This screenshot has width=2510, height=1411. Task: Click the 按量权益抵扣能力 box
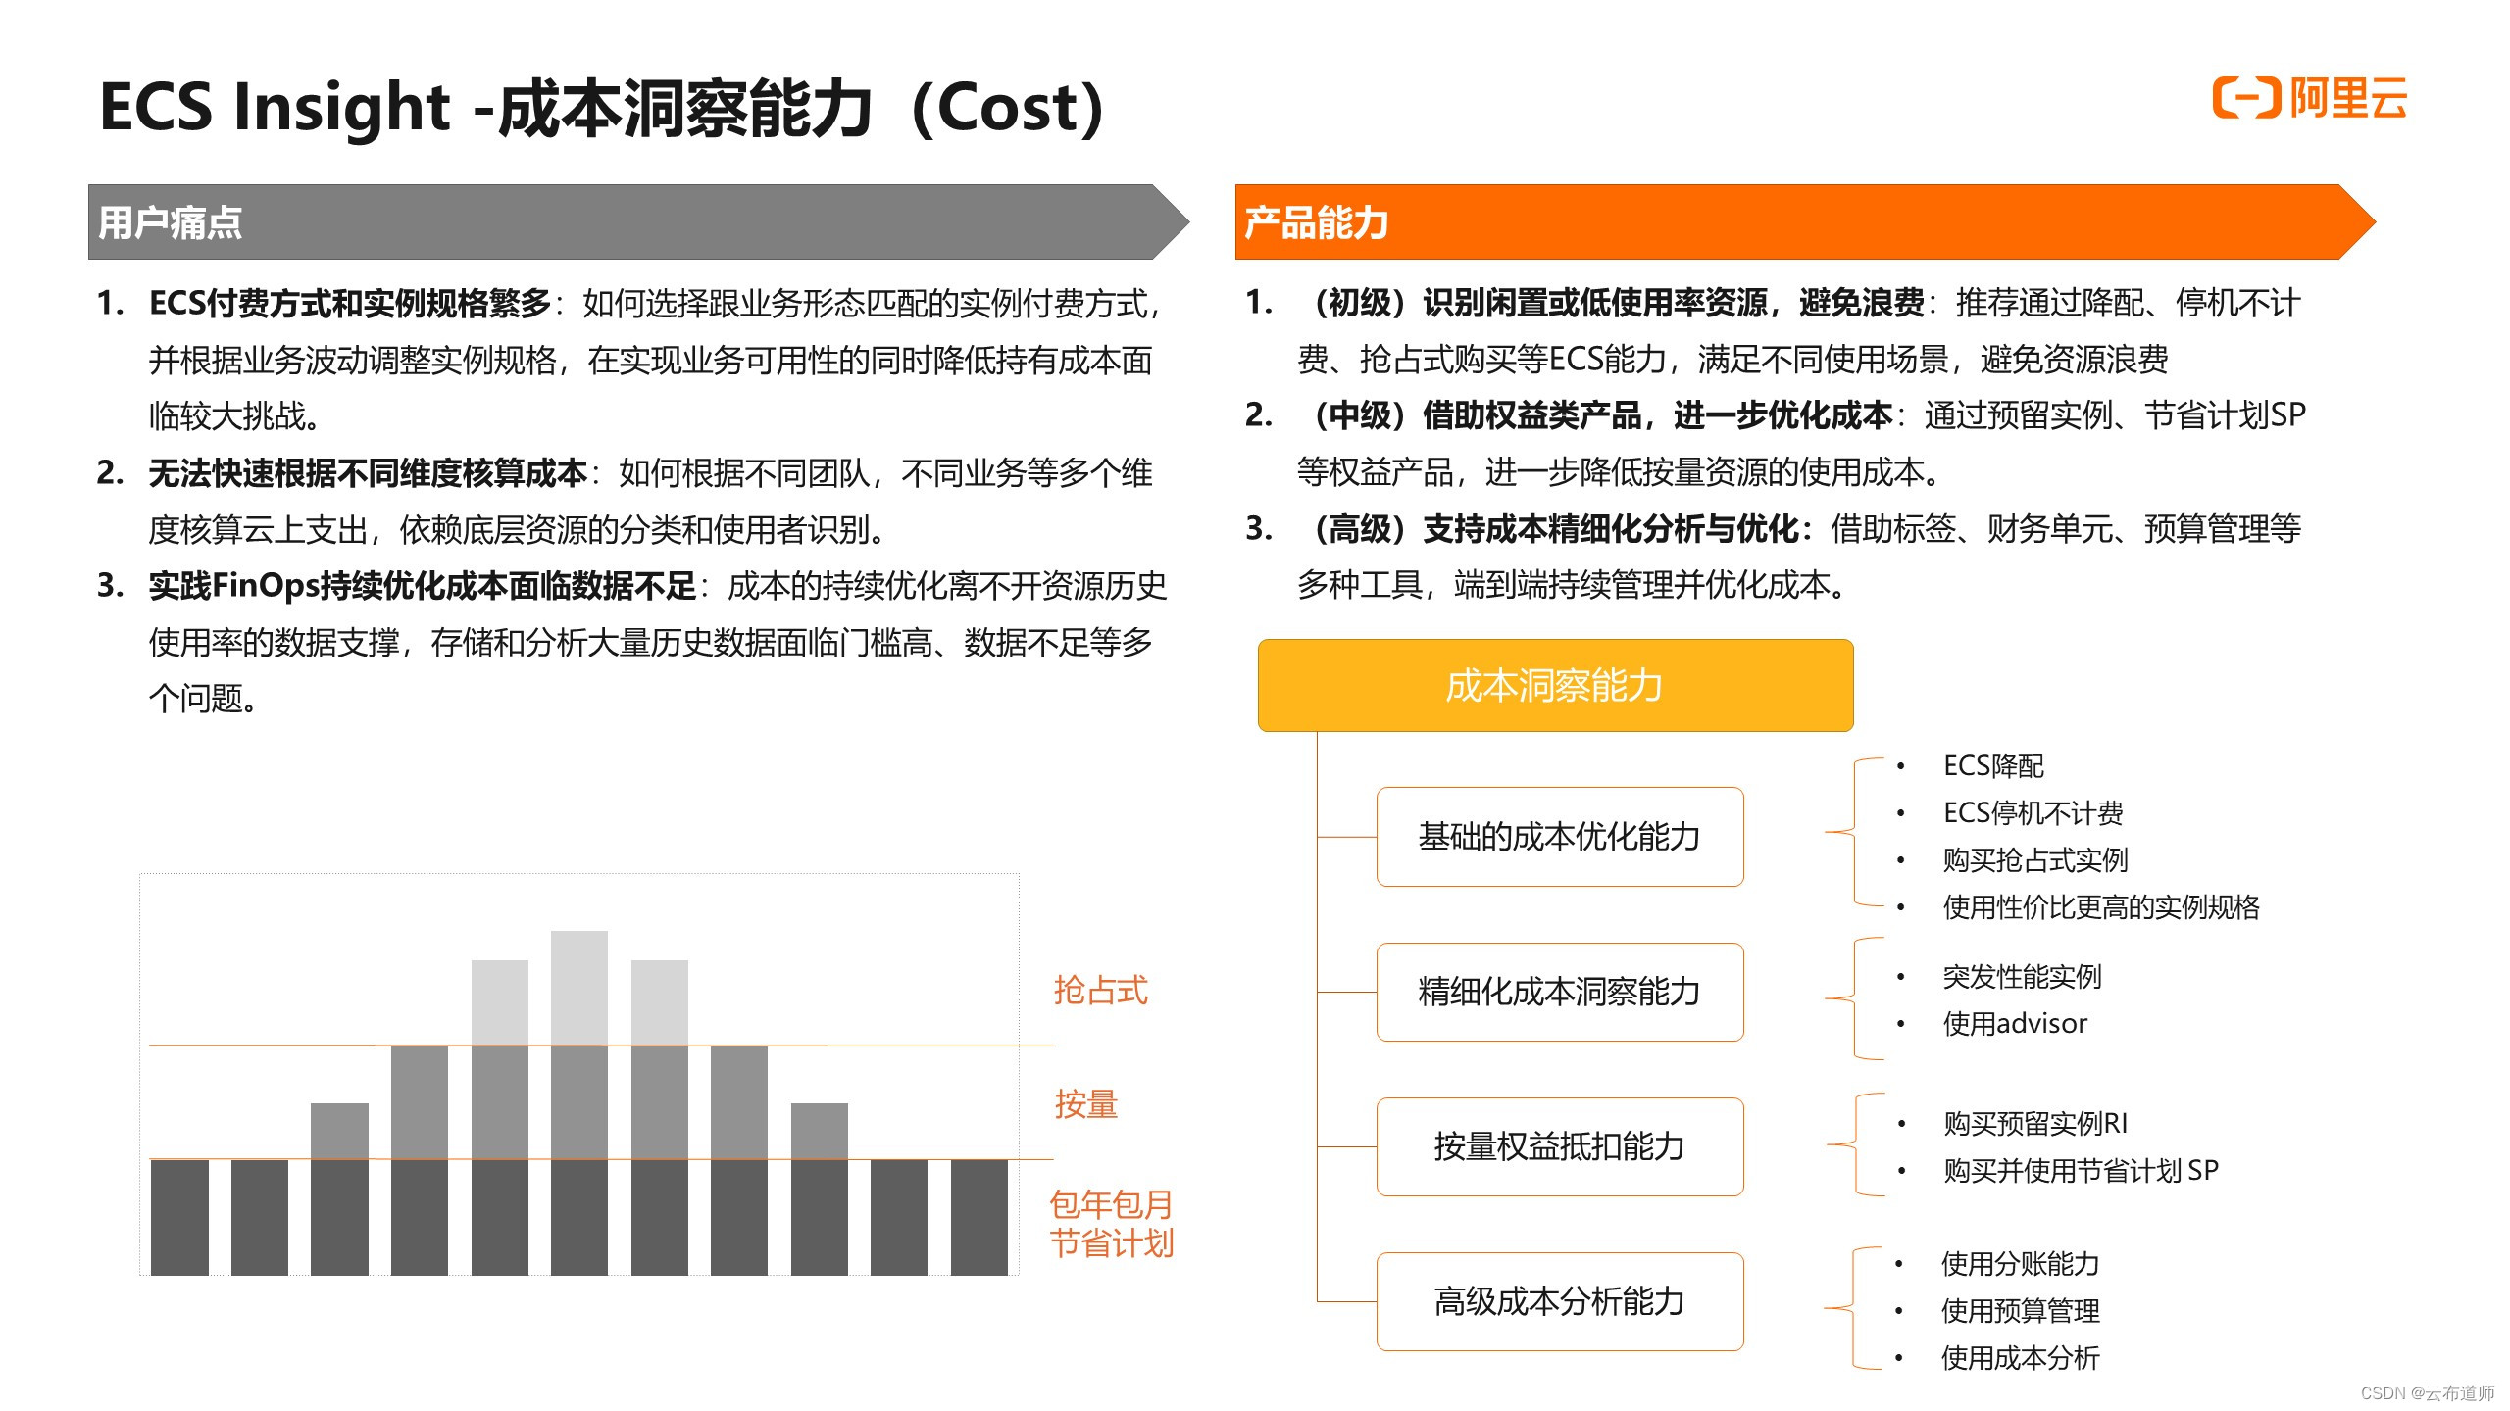point(1560,1146)
